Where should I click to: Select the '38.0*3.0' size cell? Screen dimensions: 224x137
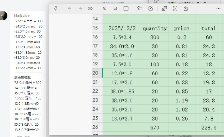tap(122, 100)
